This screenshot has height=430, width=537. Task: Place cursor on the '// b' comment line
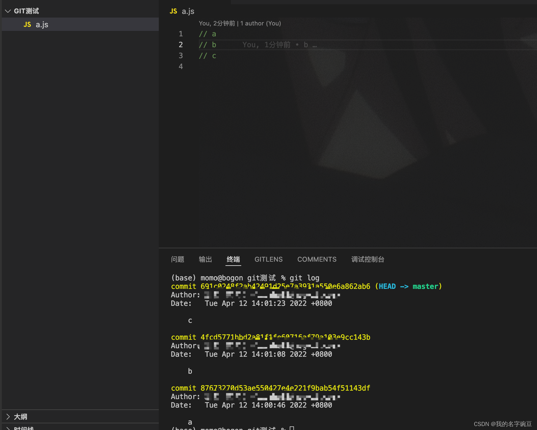tap(208, 45)
